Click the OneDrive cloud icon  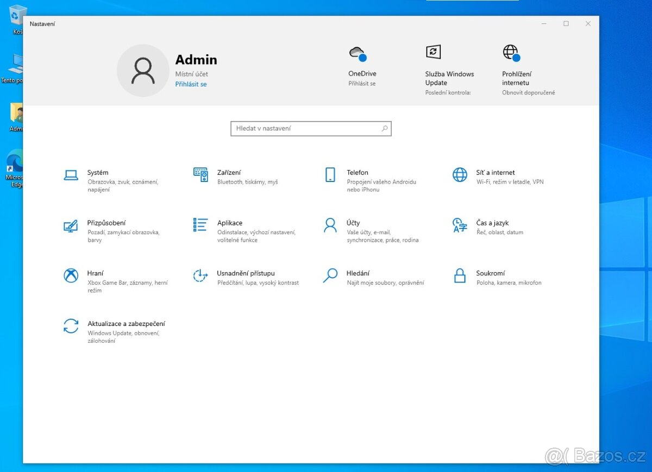357,53
